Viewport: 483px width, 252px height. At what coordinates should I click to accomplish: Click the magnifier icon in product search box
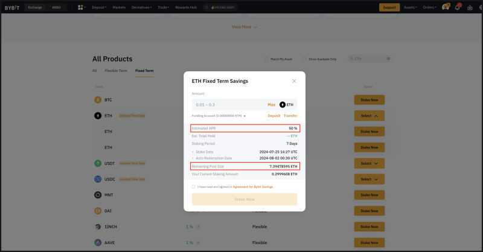point(351,59)
